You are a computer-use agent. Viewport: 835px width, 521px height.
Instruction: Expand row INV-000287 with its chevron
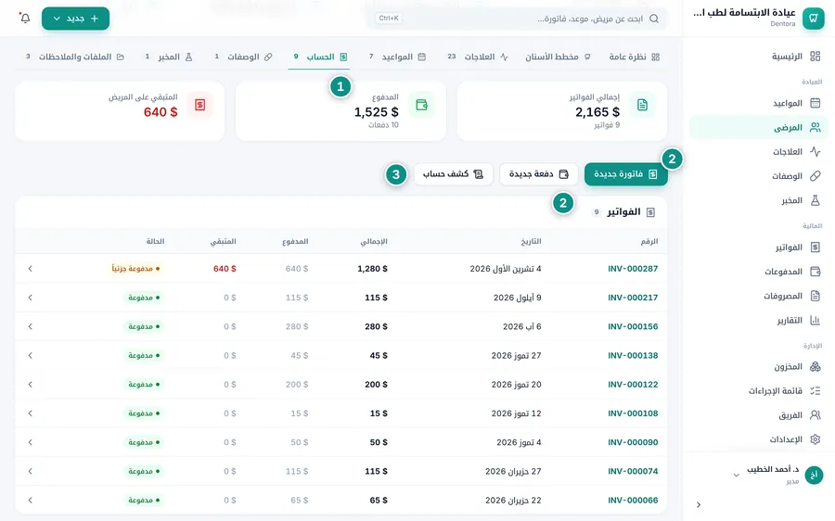(30, 269)
